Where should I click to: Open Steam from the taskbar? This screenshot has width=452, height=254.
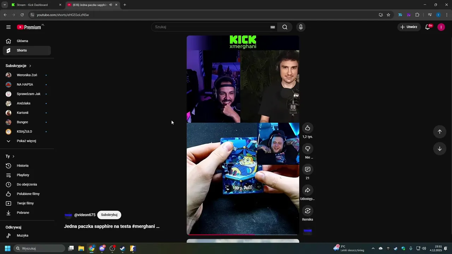[123, 248]
